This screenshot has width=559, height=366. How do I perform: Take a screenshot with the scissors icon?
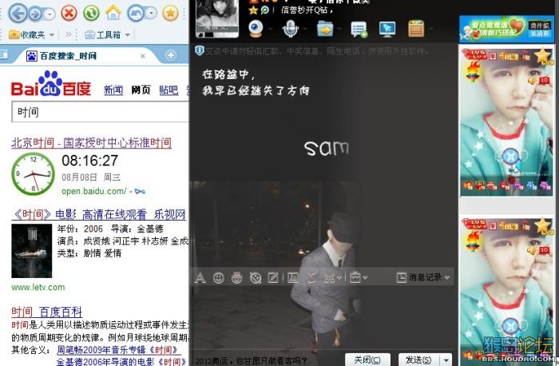[x=329, y=277]
